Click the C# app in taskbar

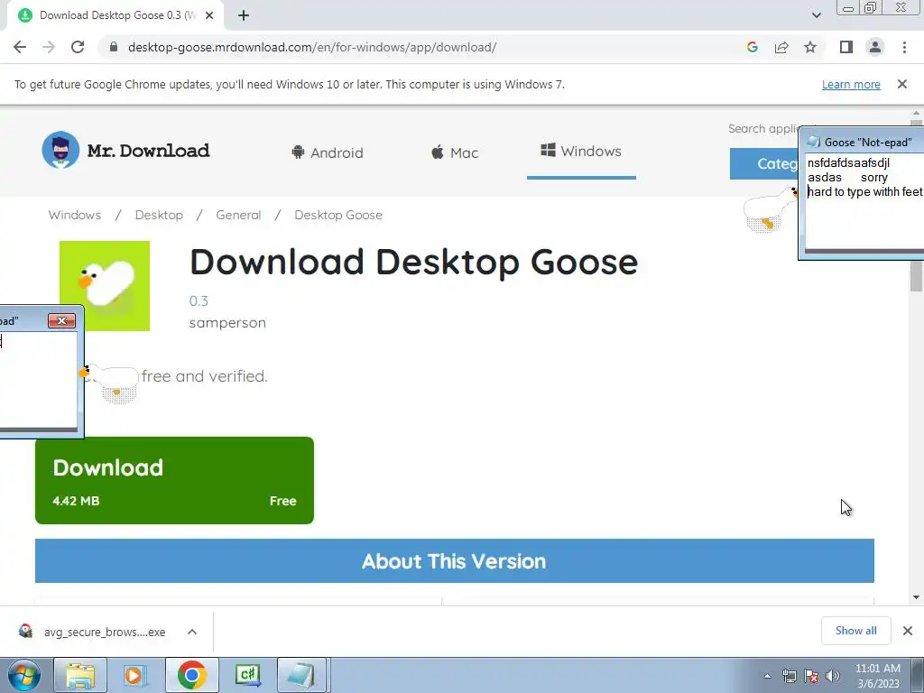(247, 675)
